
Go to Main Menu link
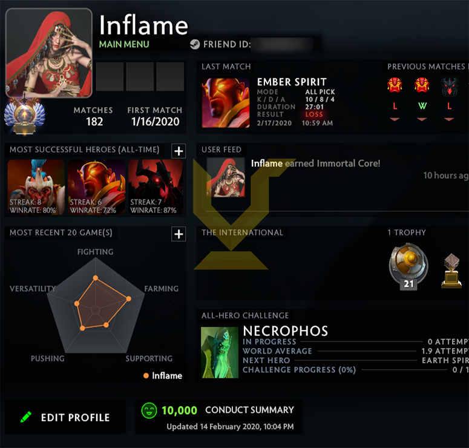click(124, 44)
